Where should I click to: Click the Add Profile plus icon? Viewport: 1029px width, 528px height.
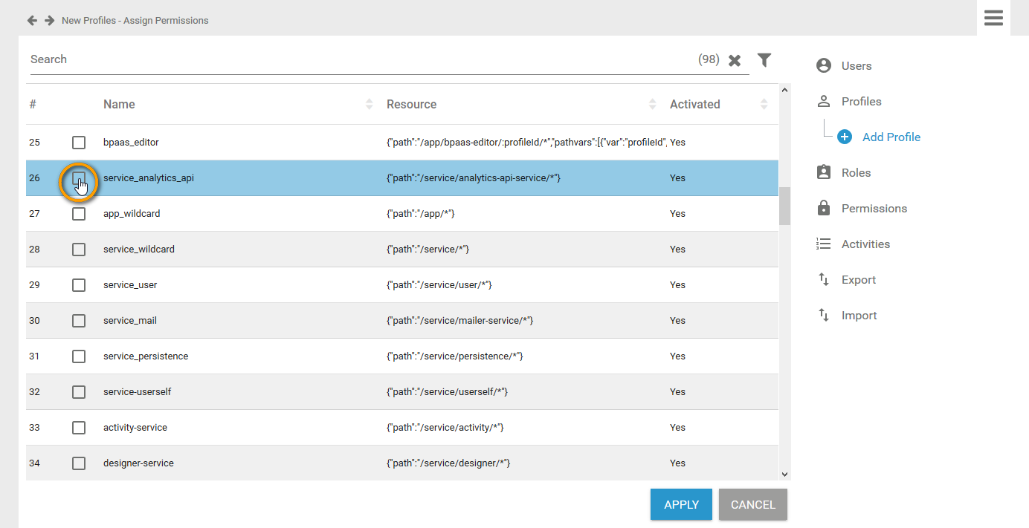pyautogui.click(x=845, y=137)
